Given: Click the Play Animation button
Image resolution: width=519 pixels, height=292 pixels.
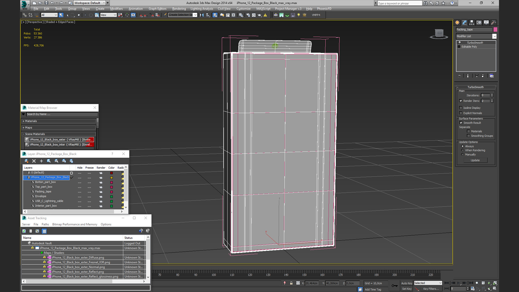Looking at the screenshot, I should click(459, 283).
